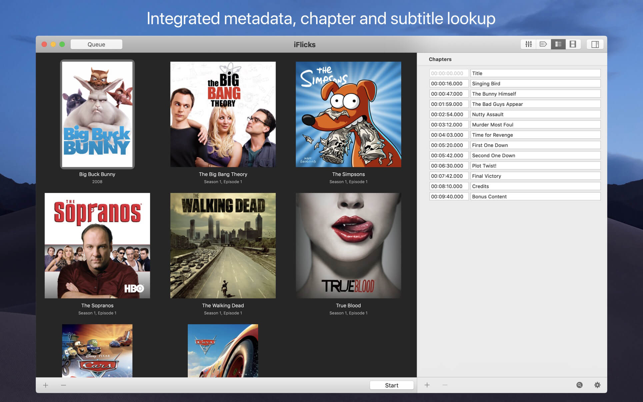This screenshot has height=402, width=643.
Task: Select the chapters list view icon
Action: (558, 44)
